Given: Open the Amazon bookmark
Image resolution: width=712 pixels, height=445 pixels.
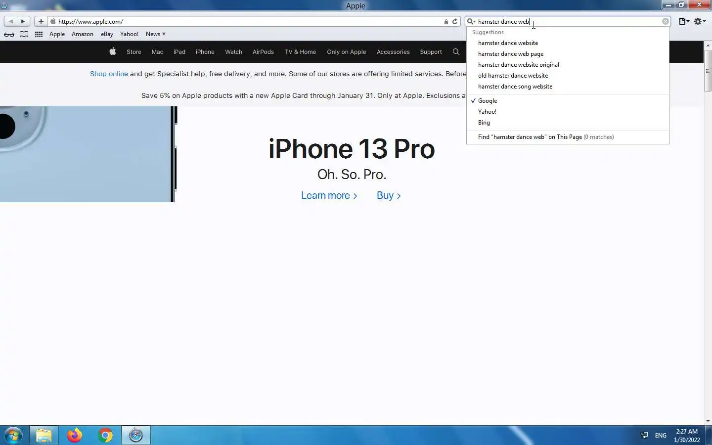Looking at the screenshot, I should [83, 34].
